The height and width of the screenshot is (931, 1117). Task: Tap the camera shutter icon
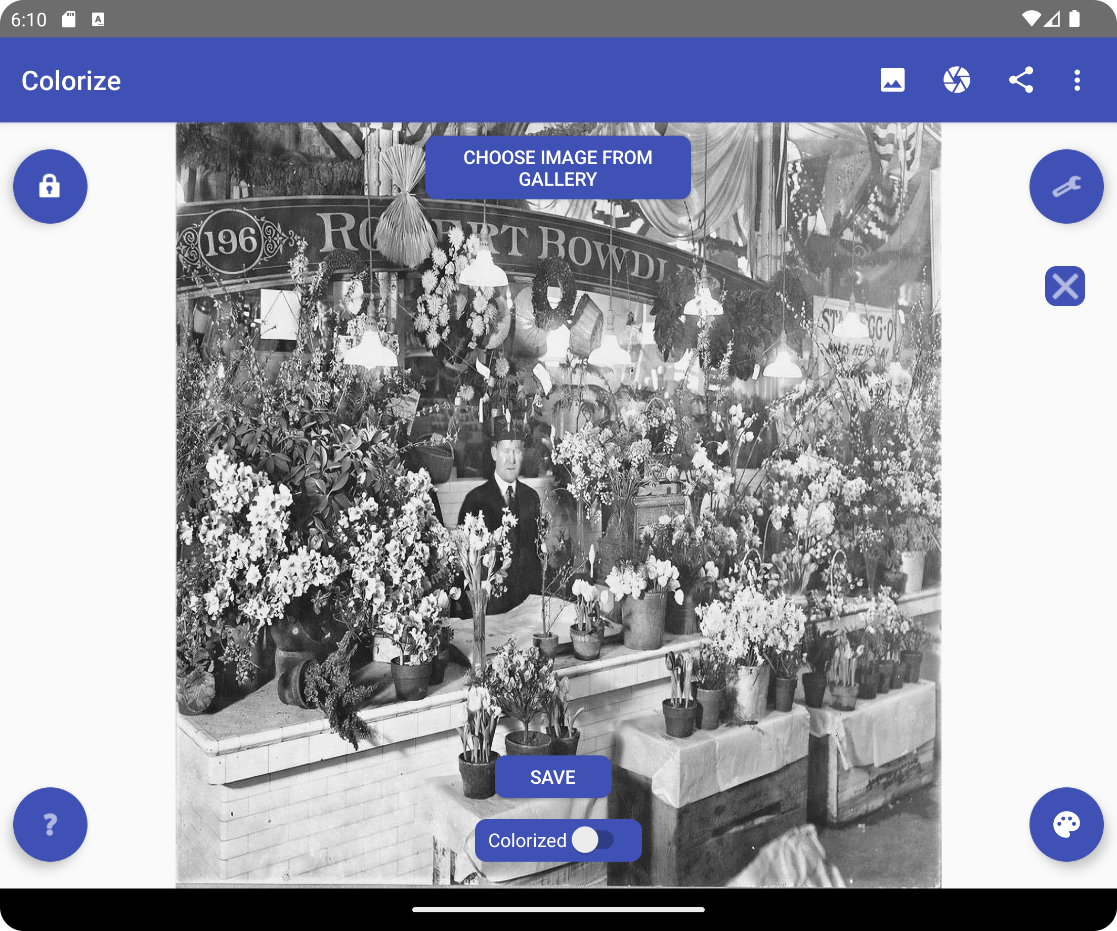click(x=956, y=80)
